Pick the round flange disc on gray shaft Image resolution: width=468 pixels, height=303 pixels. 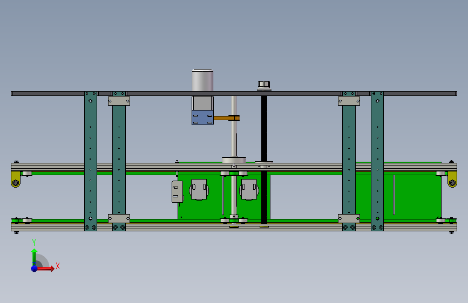tap(234, 160)
